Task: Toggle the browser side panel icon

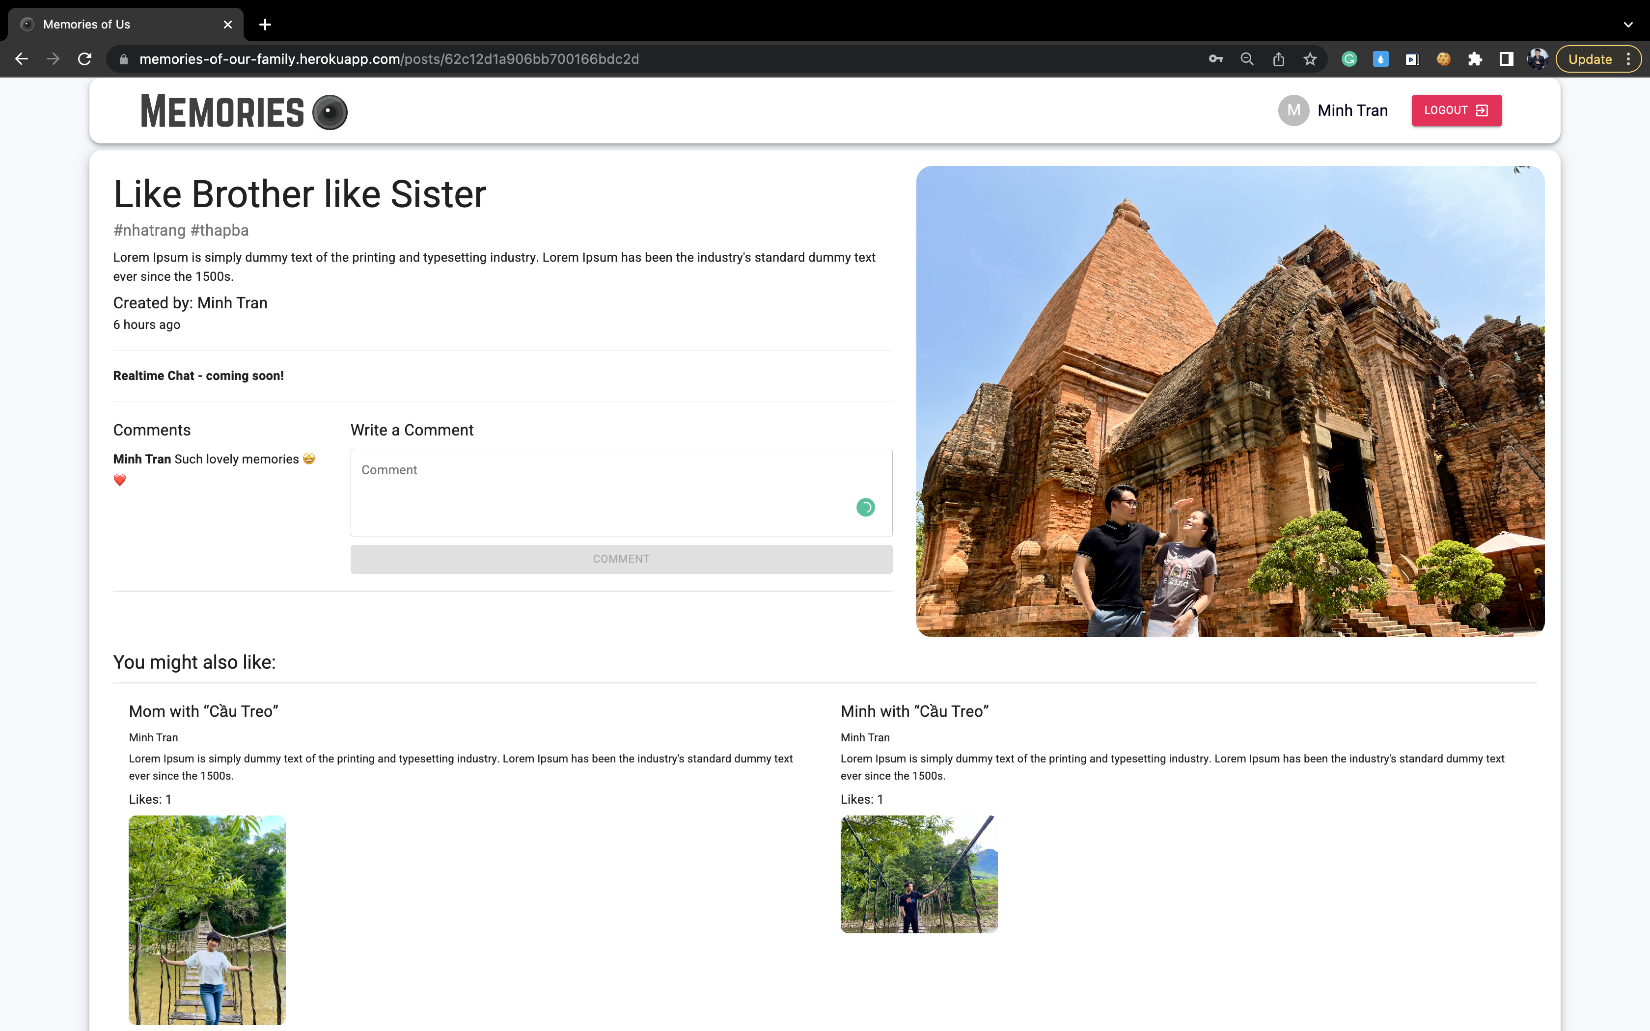Action: (x=1506, y=59)
